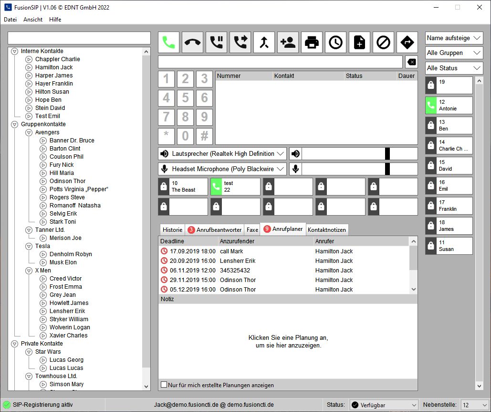Clear the number field with backspace icon

(x=411, y=62)
